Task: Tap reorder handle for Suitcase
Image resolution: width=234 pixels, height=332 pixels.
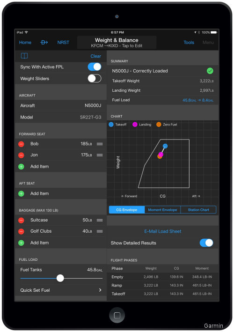Action: coord(100,220)
